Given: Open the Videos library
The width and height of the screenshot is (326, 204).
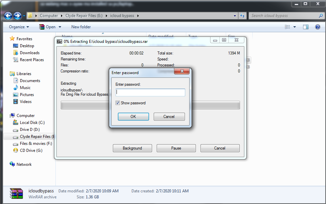Looking at the screenshot, I should pyautogui.click(x=26, y=102).
